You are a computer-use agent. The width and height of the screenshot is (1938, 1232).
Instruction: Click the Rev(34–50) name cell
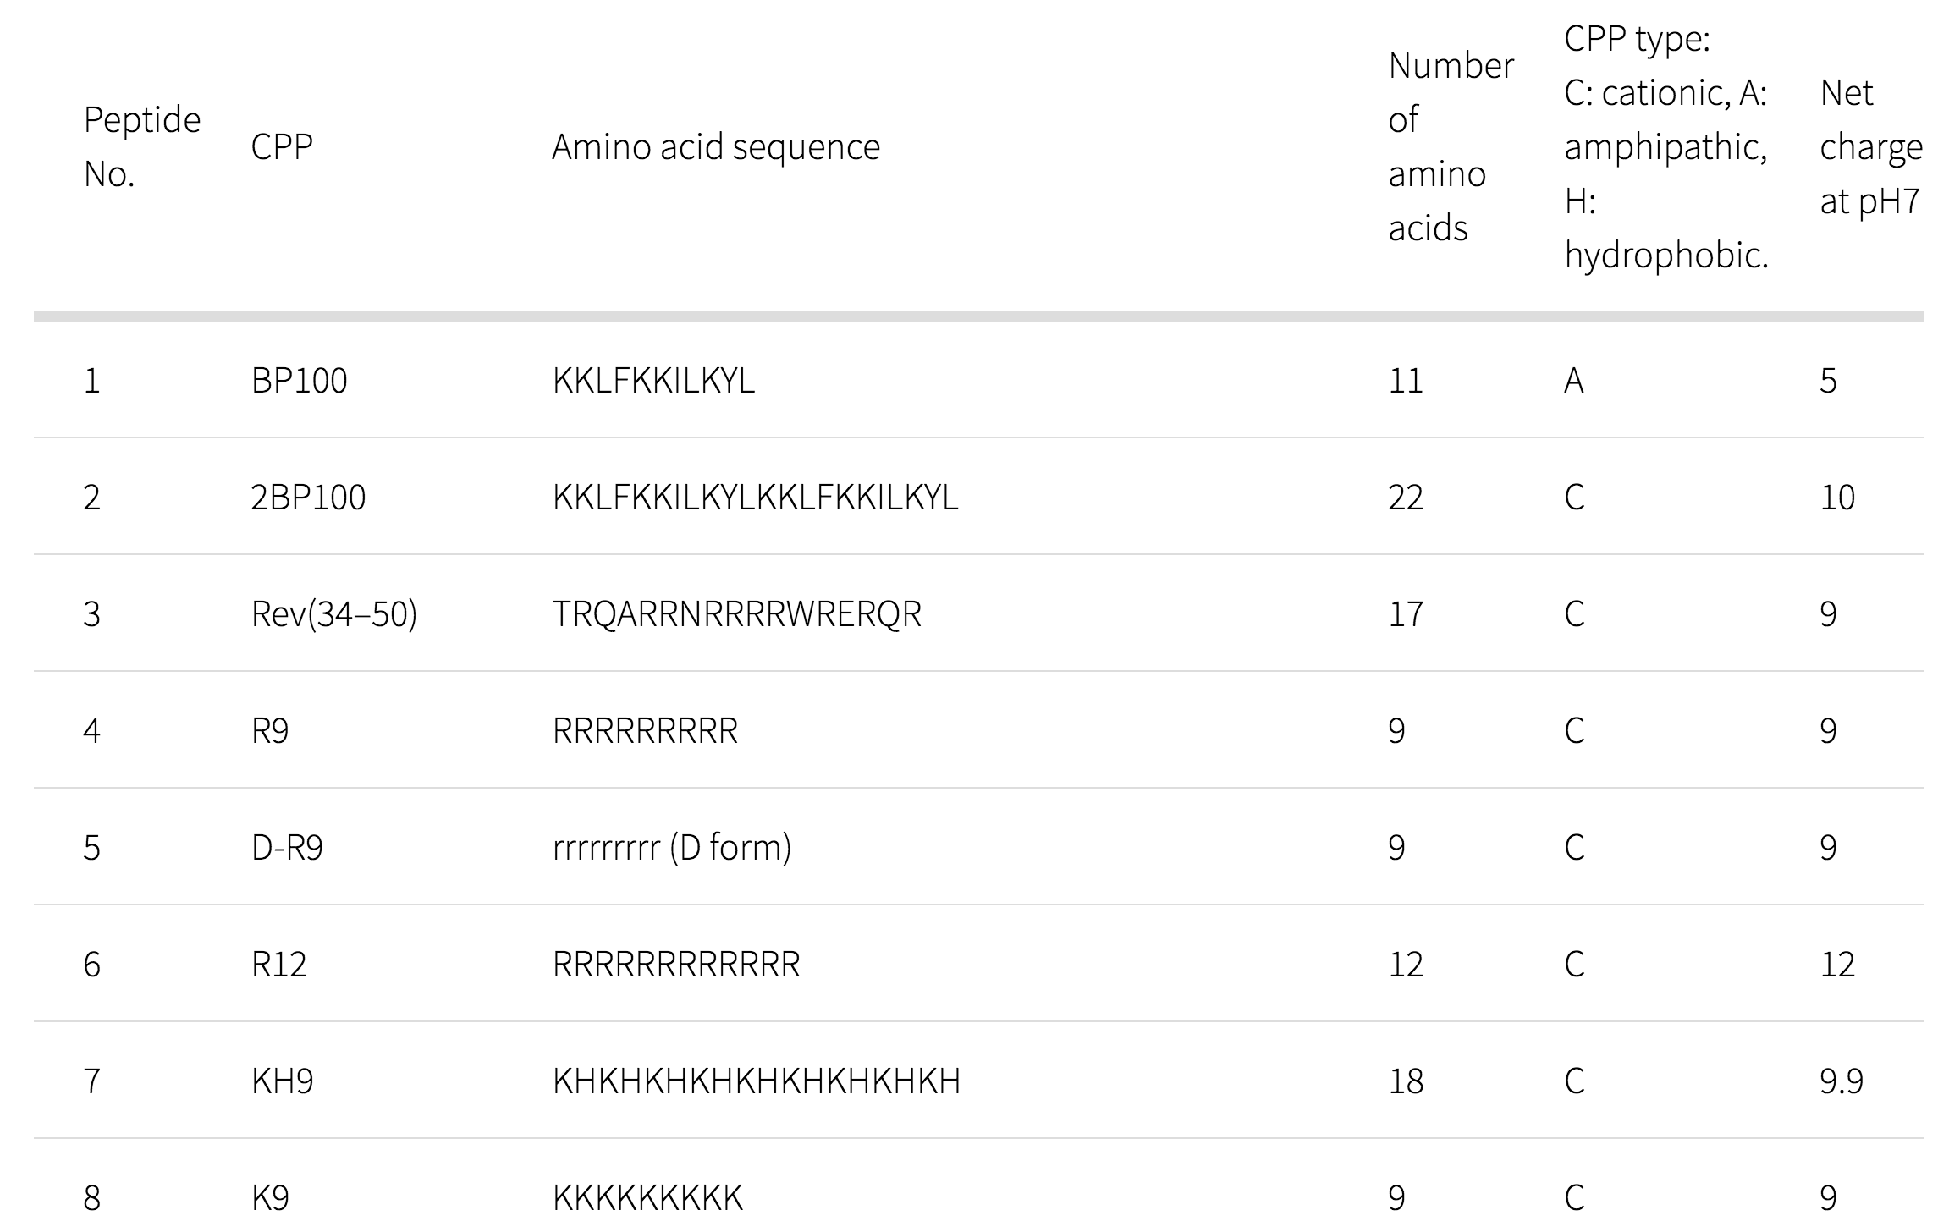point(333,614)
